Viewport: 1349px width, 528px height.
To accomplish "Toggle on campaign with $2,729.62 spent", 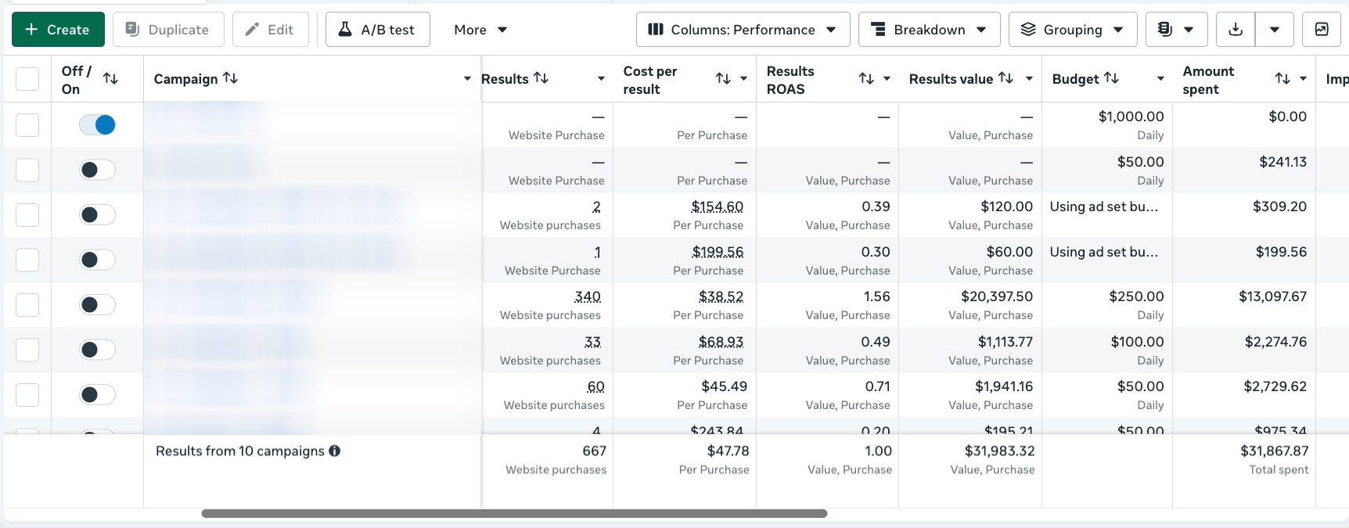I will tap(97, 394).
